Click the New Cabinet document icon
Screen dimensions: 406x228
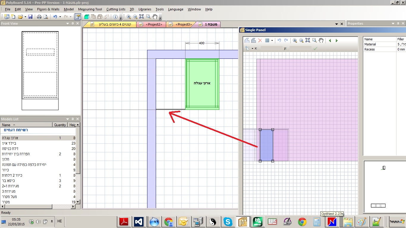point(13,17)
